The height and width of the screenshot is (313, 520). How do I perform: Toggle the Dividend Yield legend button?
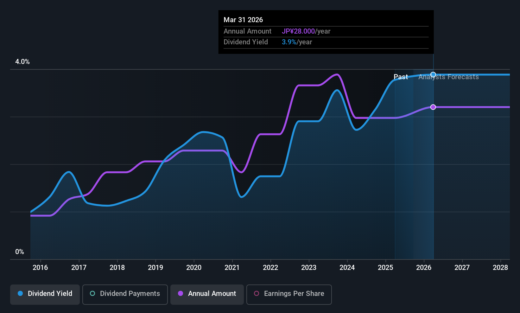[45, 295]
